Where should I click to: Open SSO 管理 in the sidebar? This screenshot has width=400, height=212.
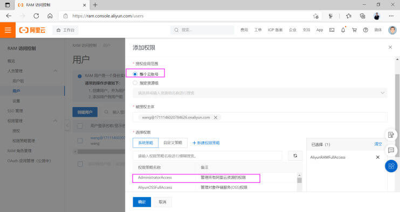click(x=15, y=111)
